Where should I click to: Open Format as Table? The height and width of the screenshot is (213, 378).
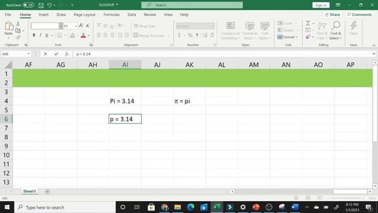click(x=249, y=31)
